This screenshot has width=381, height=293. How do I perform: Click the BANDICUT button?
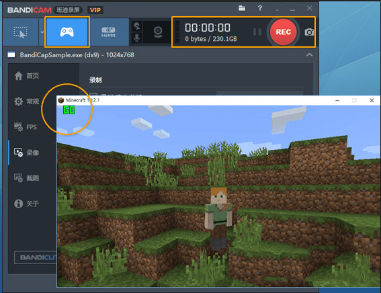click(36, 257)
